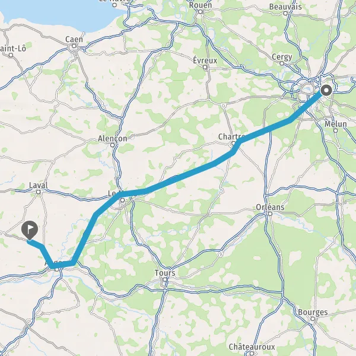The height and width of the screenshot is (356, 356).
Task: Click the Tours city dot marker
Action: point(165,279)
